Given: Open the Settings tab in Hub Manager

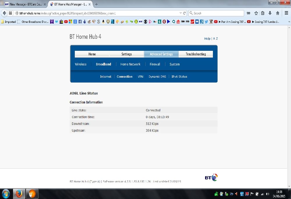Looking at the screenshot, I should click(x=127, y=54).
